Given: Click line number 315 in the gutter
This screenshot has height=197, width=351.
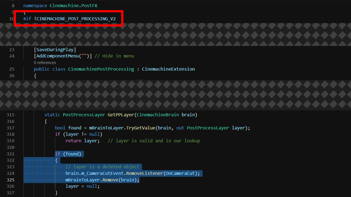Looking at the screenshot, I should [10, 115].
